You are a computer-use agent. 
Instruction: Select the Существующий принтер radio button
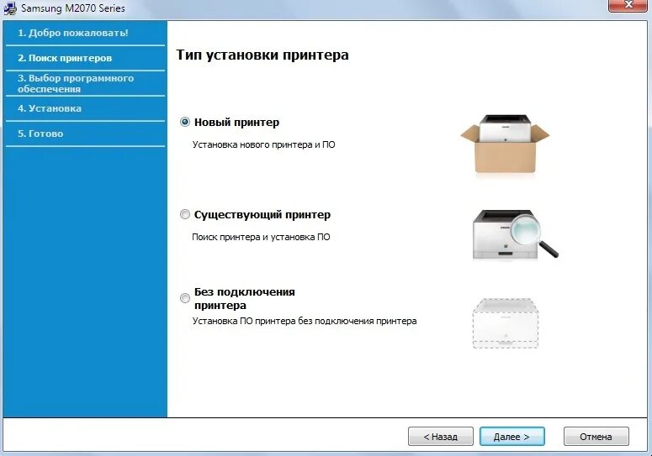click(x=184, y=214)
